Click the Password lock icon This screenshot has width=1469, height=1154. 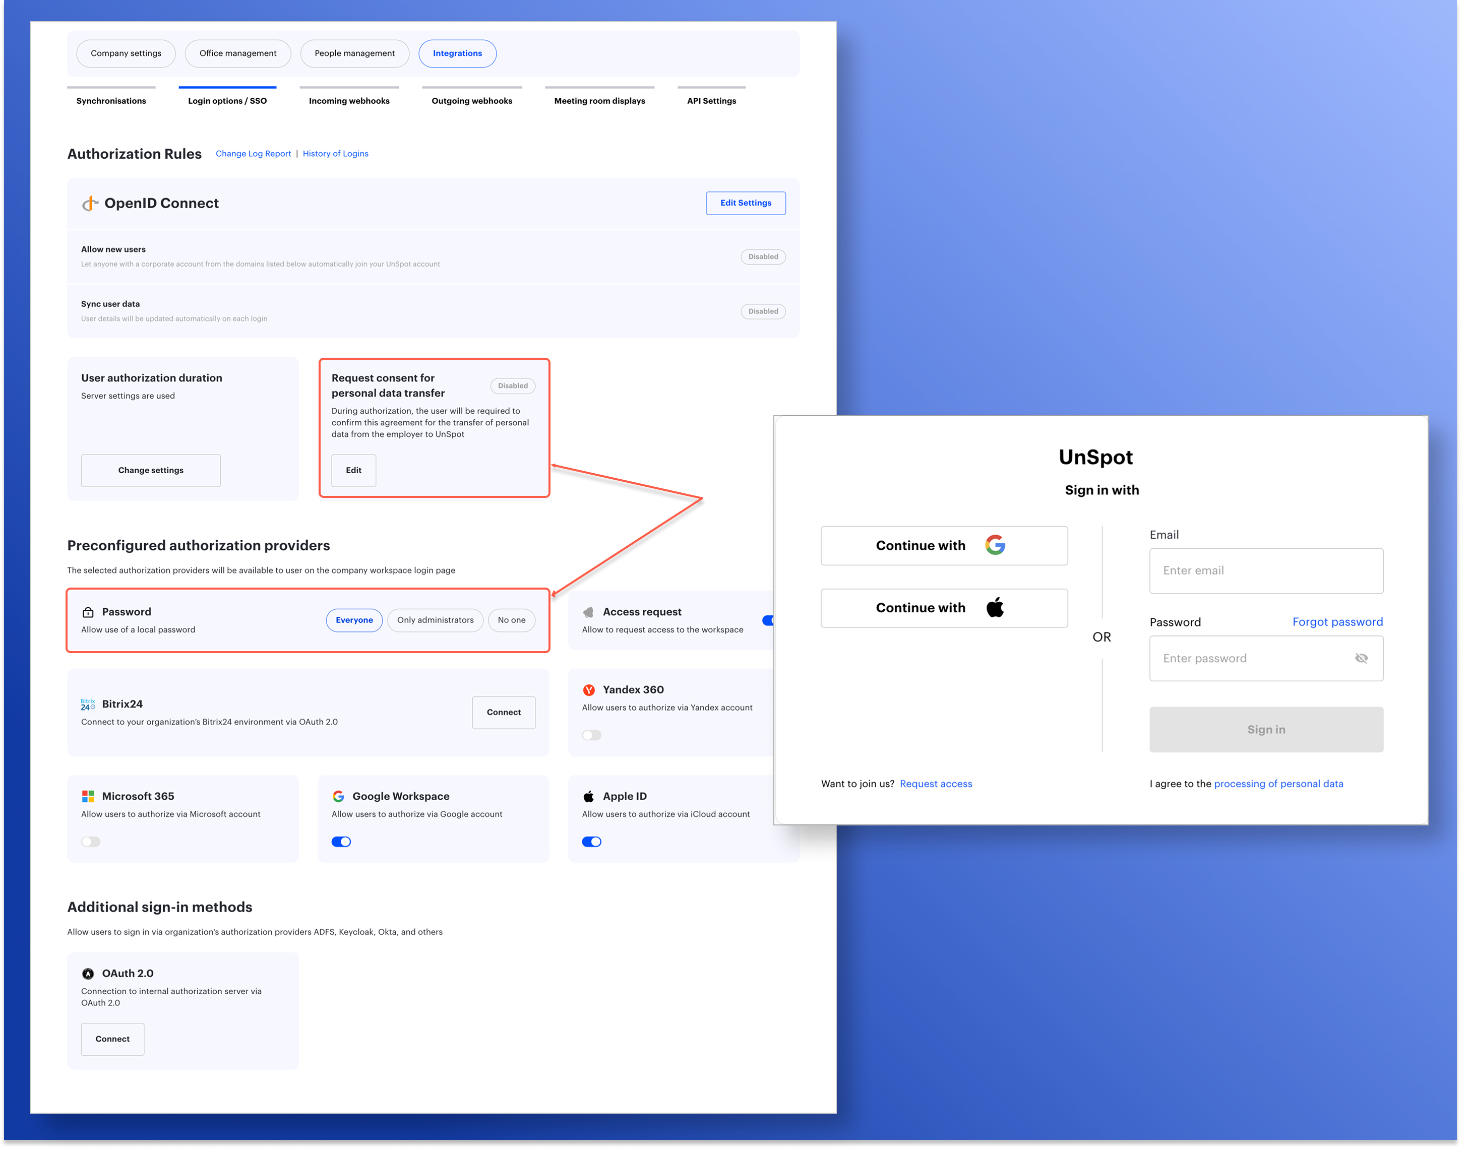pyautogui.click(x=88, y=612)
